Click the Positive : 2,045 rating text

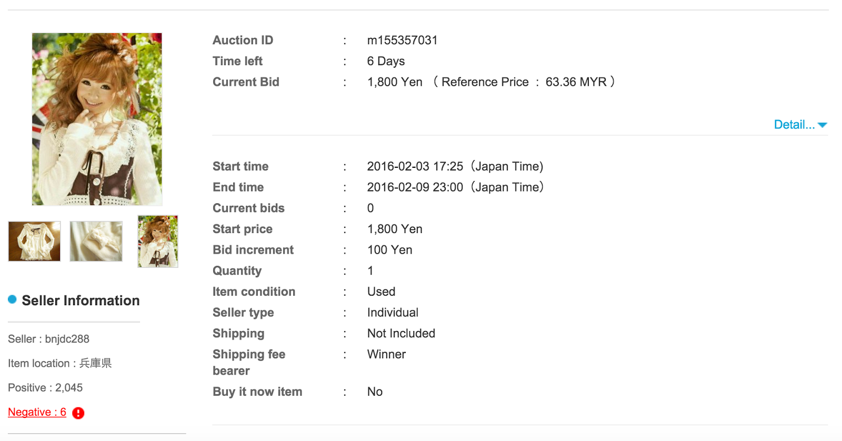45,388
